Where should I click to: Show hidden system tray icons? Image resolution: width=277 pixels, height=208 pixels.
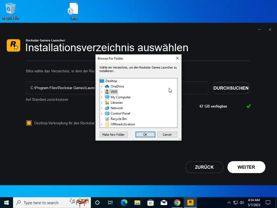coord(229,203)
